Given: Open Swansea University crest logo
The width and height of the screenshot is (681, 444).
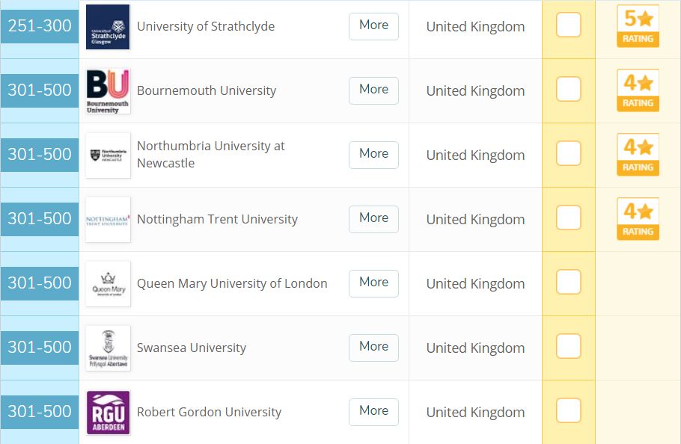Looking at the screenshot, I should [108, 348].
